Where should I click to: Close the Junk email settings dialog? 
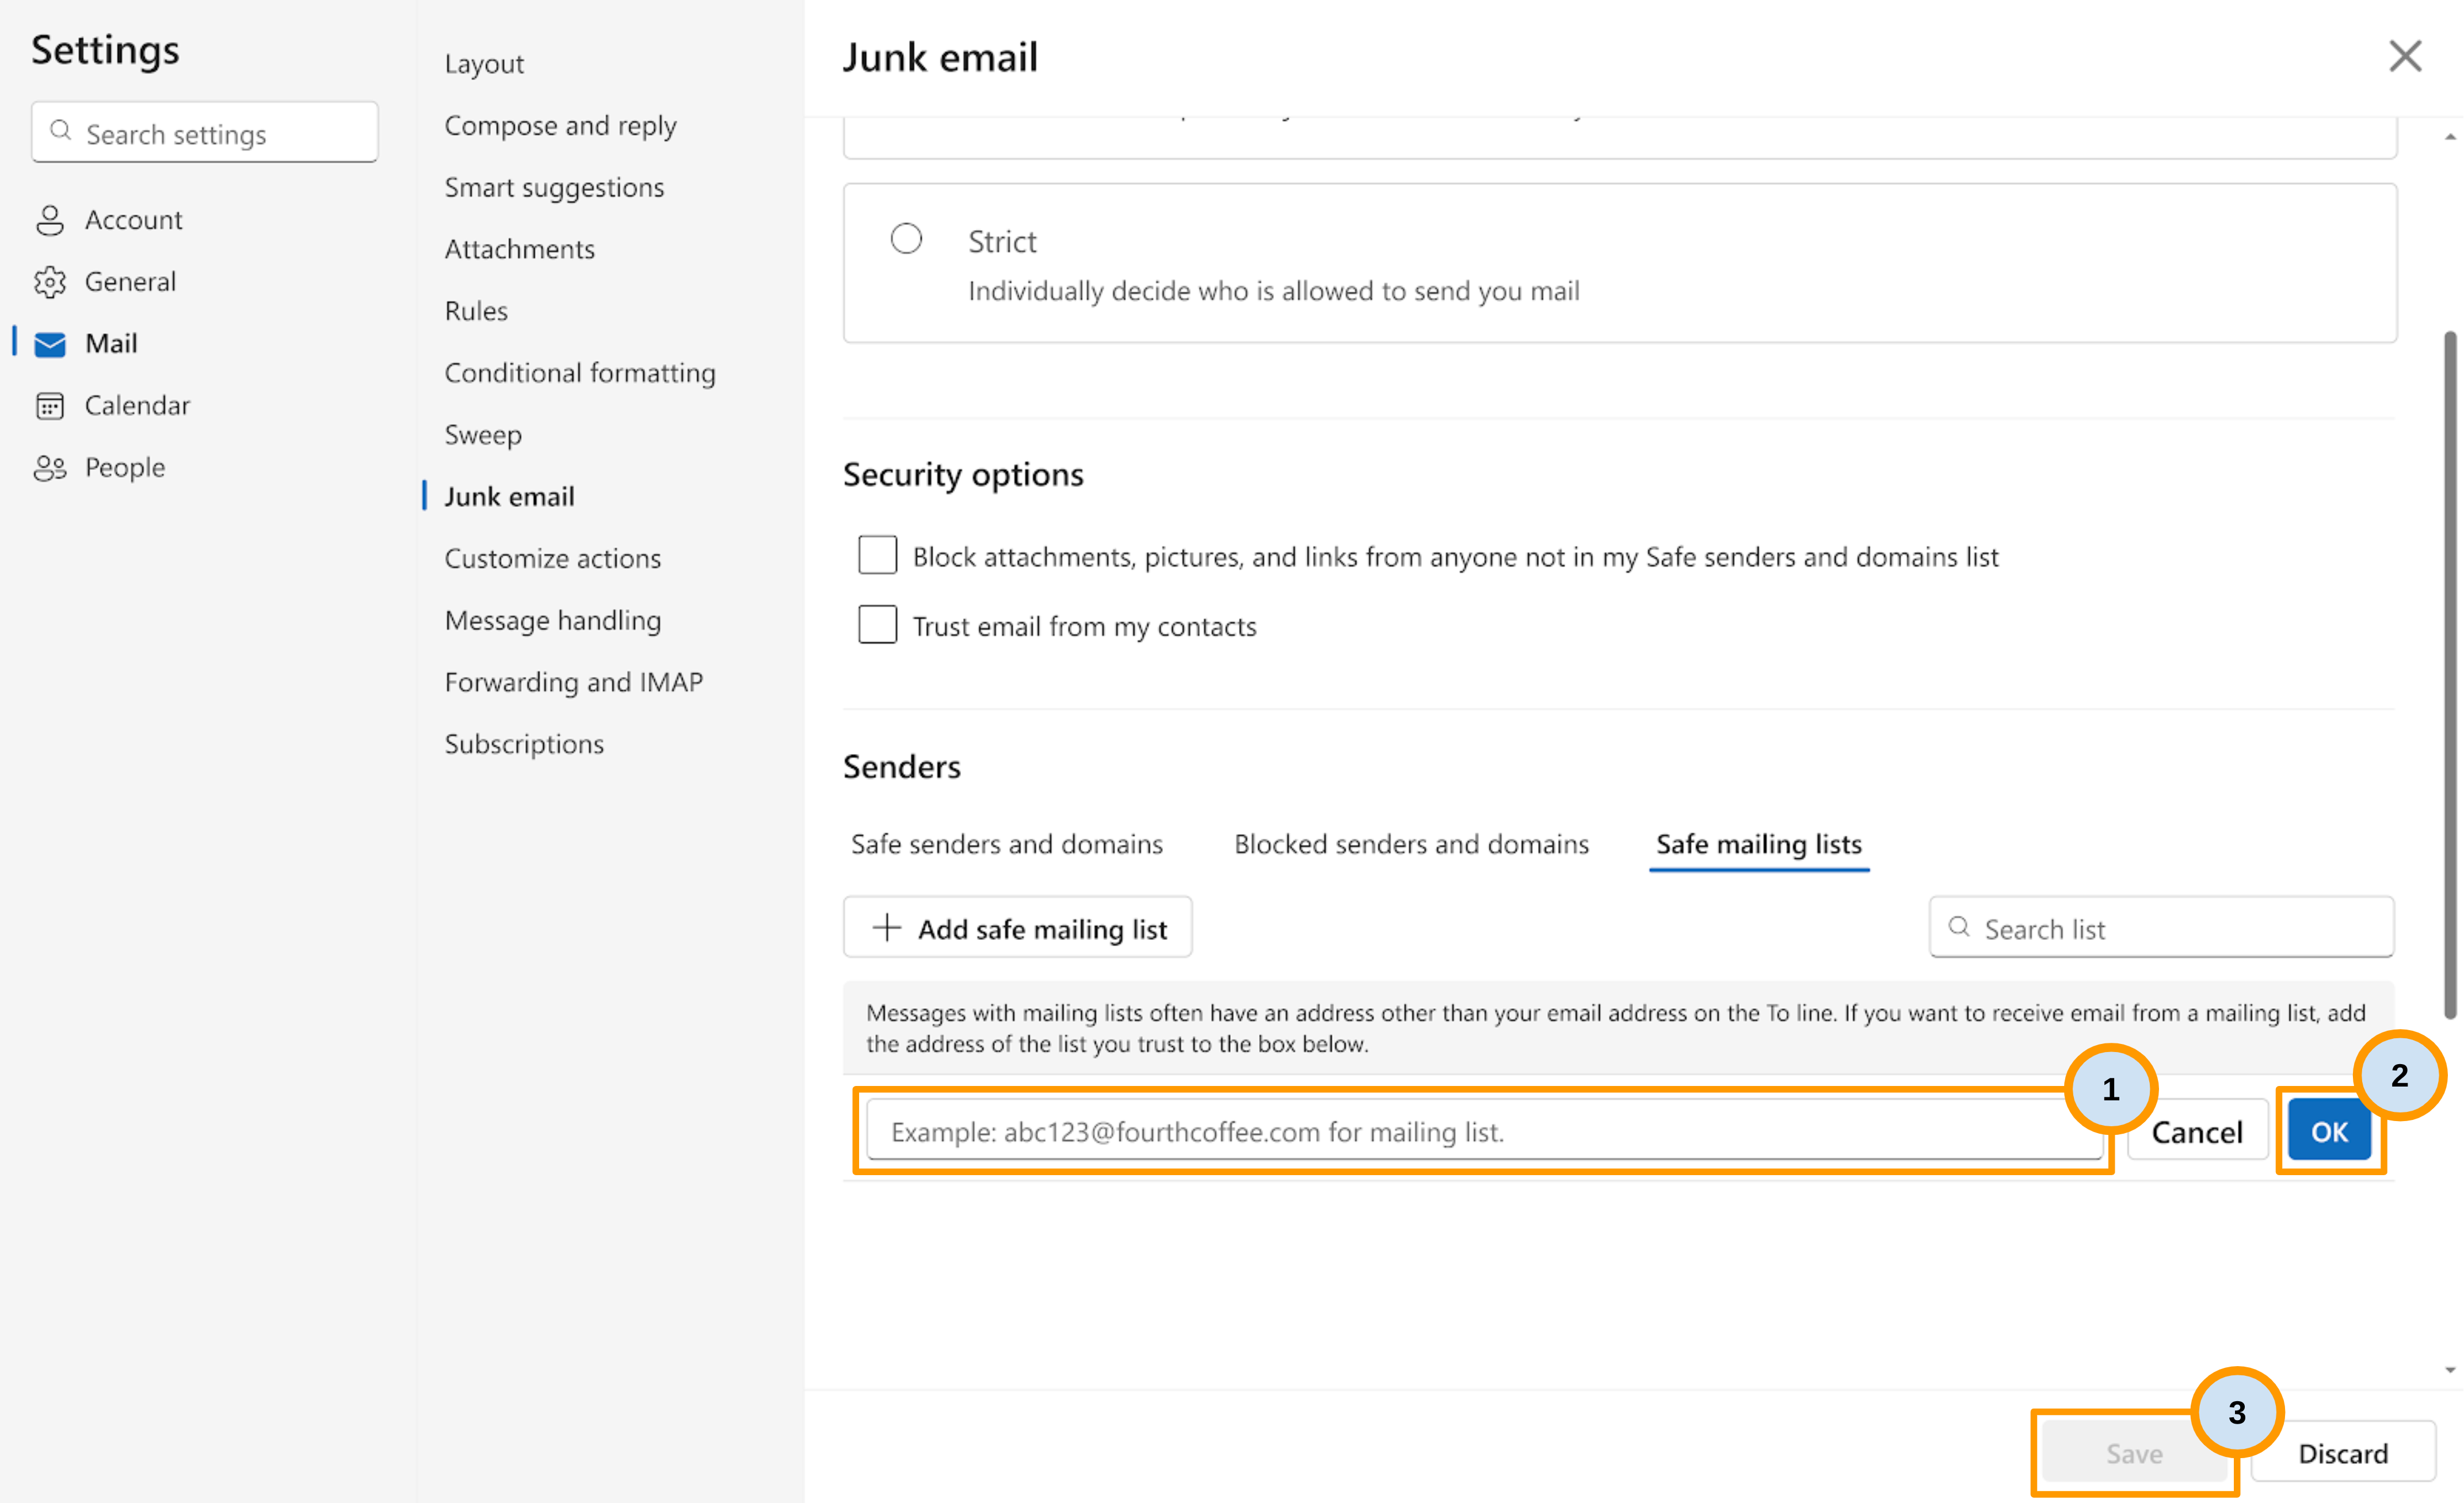pyautogui.click(x=2405, y=56)
